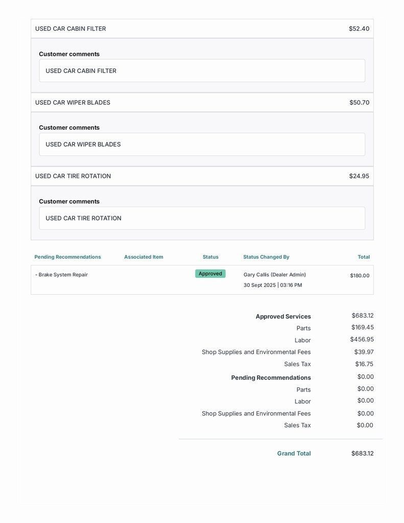Image resolution: width=404 pixels, height=523 pixels.
Task: Open the Brake System Repair recommendation
Action: [x=63, y=275]
